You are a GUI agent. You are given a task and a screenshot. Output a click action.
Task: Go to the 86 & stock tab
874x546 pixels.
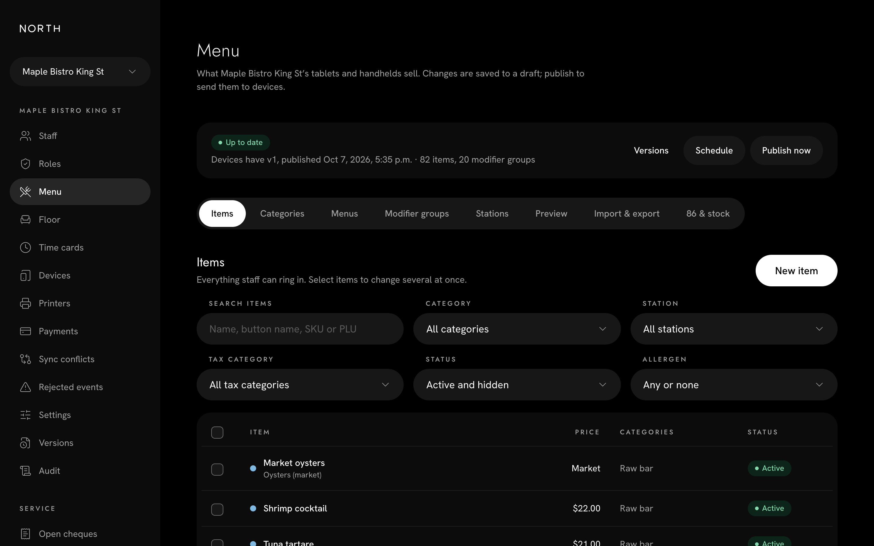(x=708, y=214)
